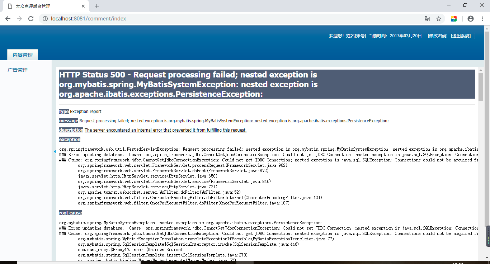Click the 欢迎您! 姓名[账号] greeting

click(x=347, y=36)
